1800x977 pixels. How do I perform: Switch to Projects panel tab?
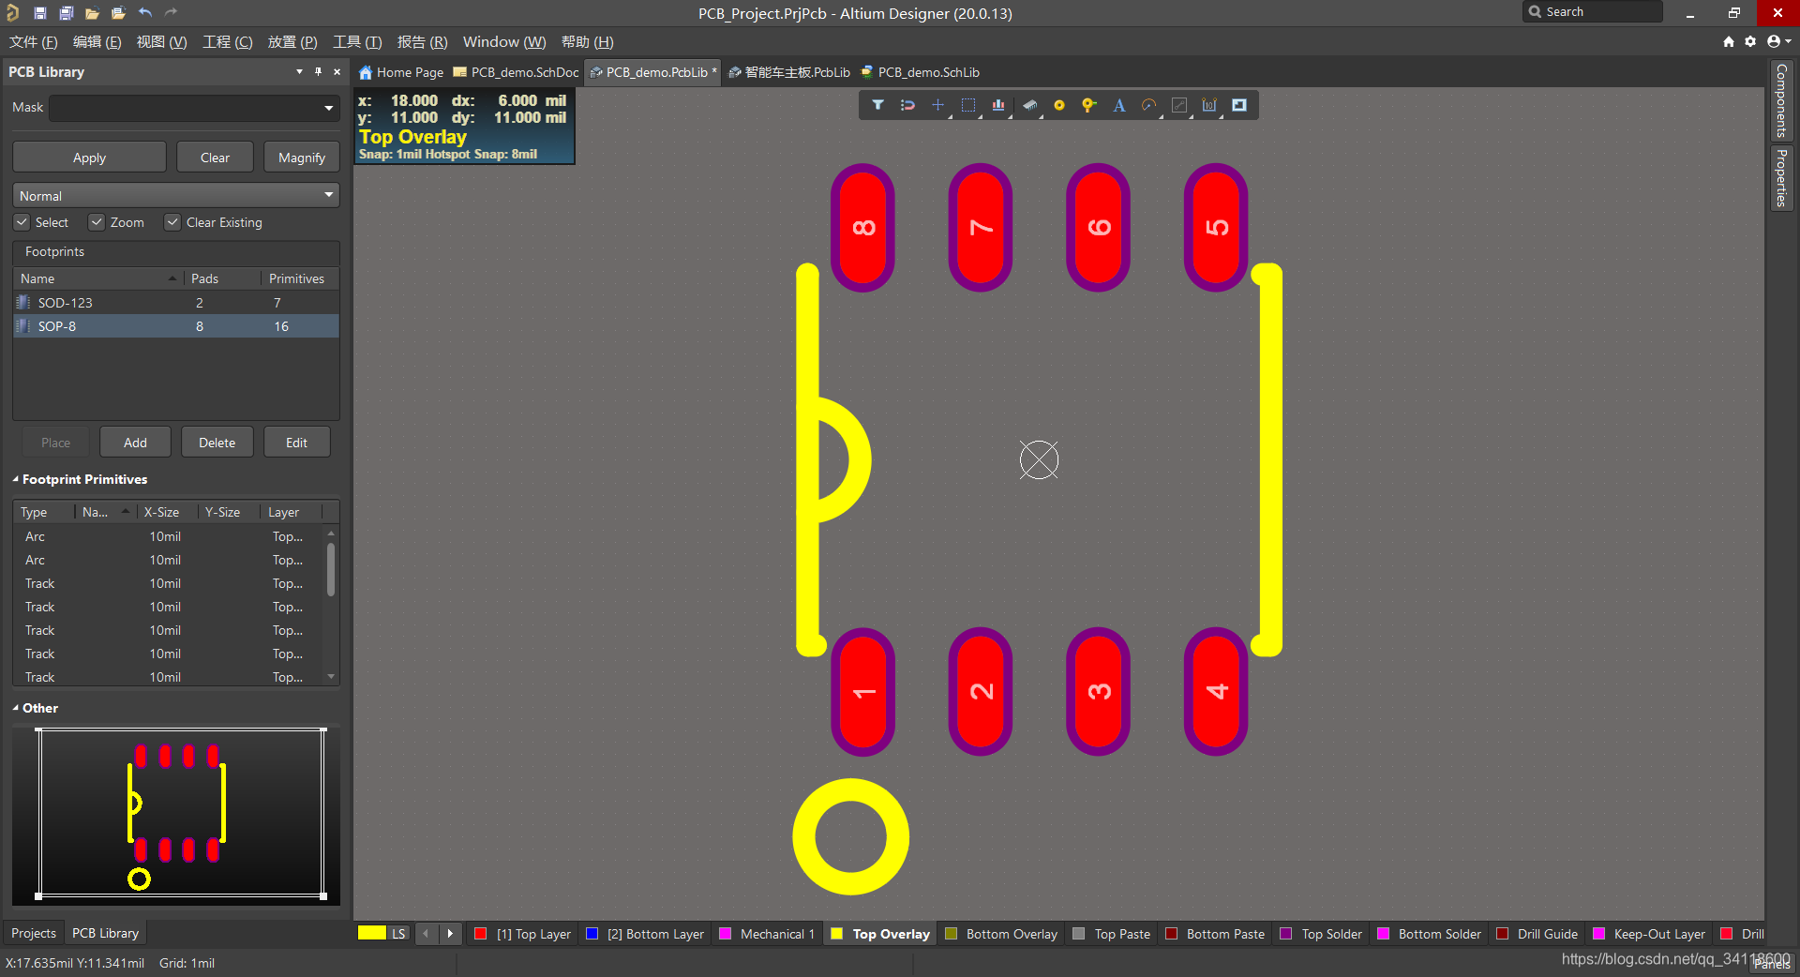click(x=34, y=933)
